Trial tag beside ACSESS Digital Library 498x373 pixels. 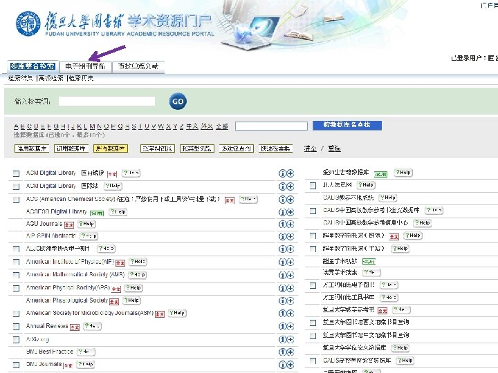[x=97, y=213]
